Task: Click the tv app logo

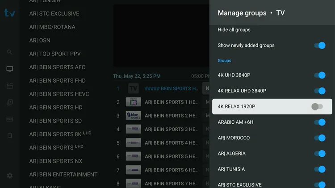Action: coord(10,13)
